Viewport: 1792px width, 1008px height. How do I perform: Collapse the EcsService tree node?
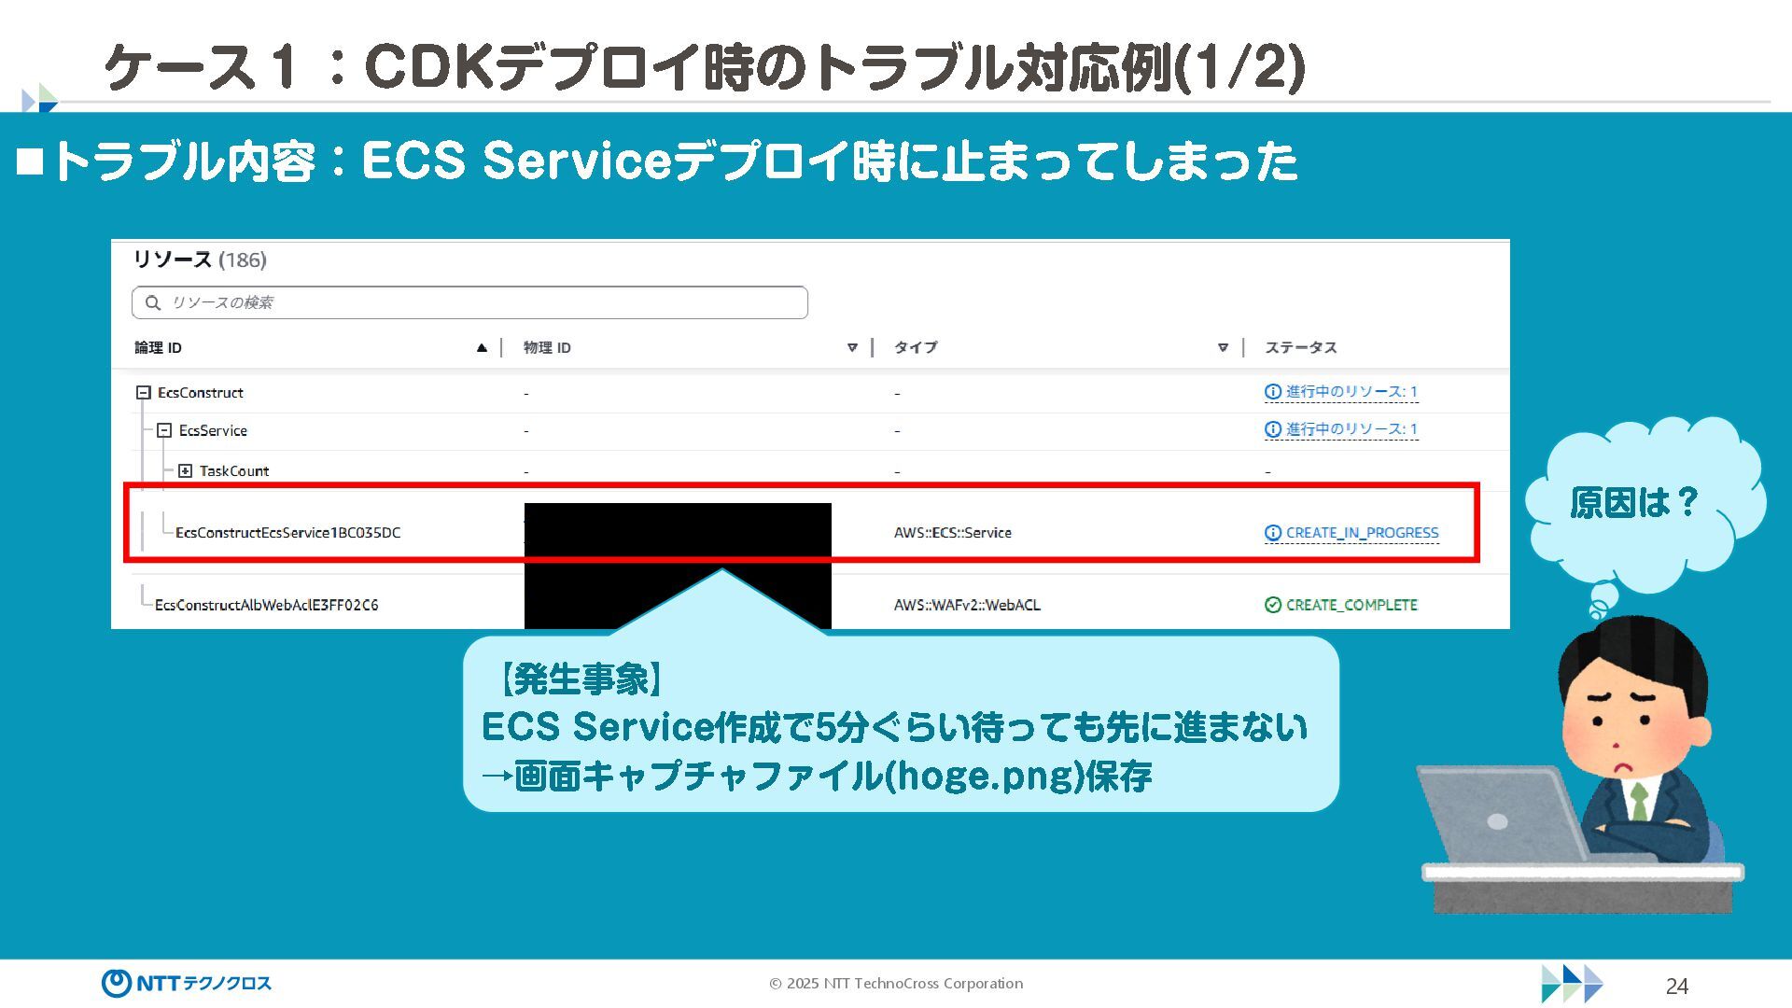point(164,430)
